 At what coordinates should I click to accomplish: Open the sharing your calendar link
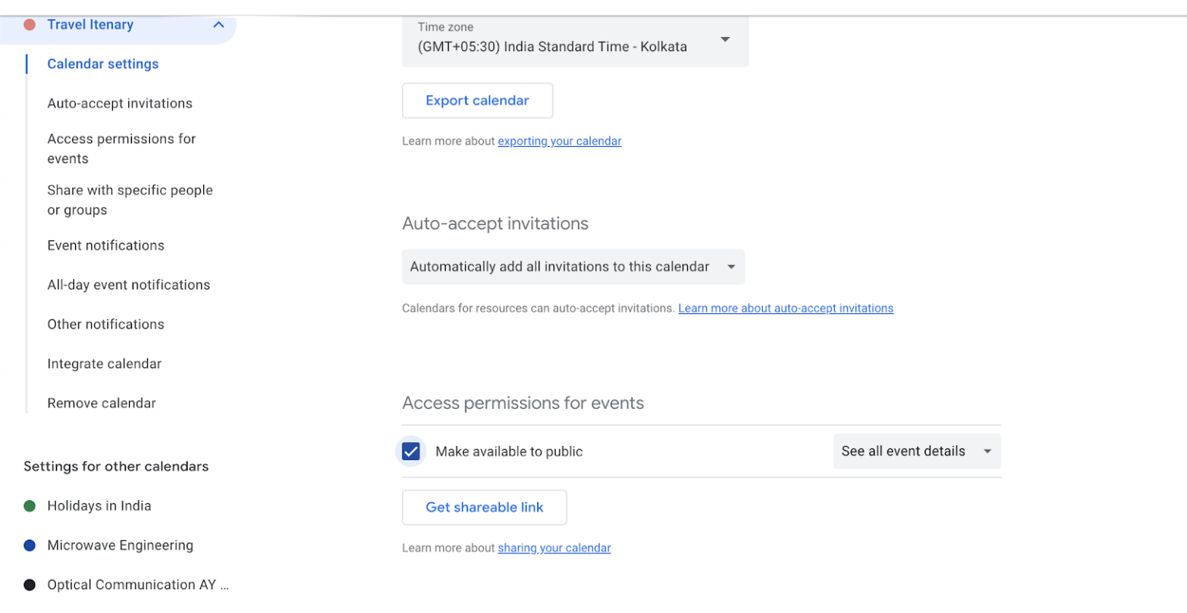coord(554,547)
